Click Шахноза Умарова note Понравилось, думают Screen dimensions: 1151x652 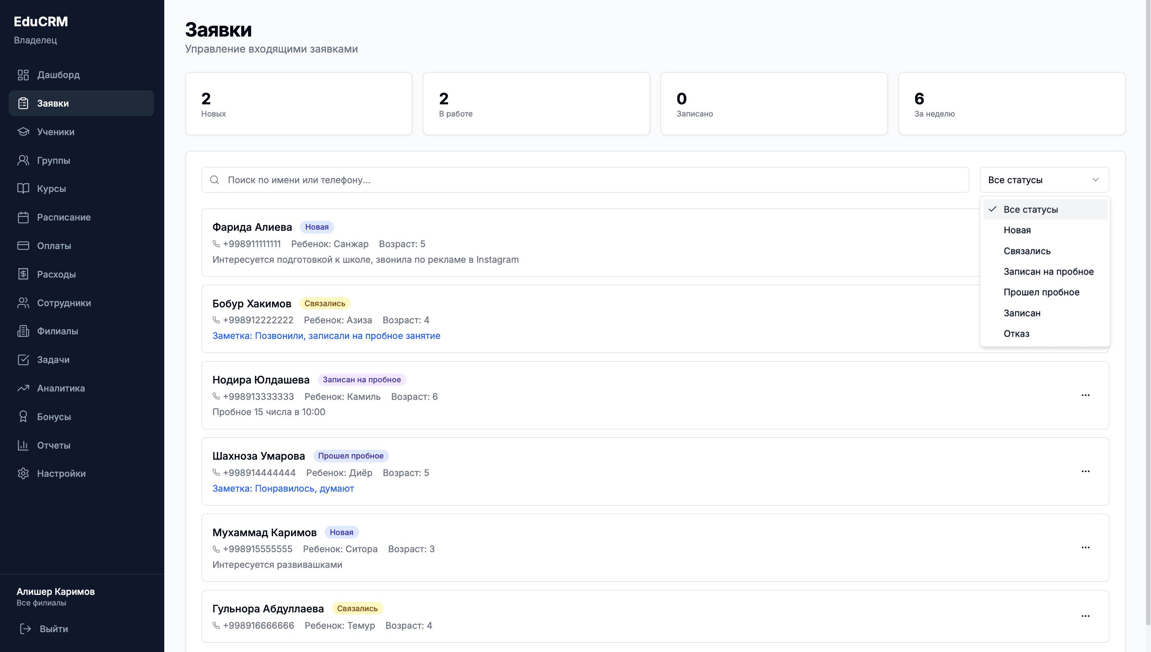click(283, 489)
